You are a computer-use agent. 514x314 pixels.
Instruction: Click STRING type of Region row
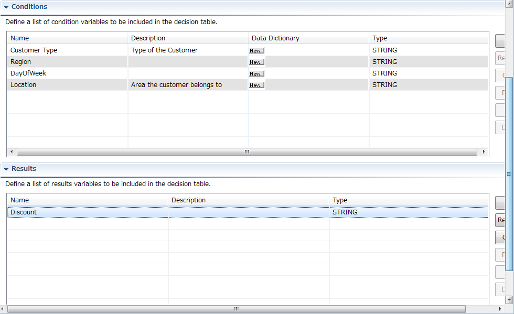tap(429, 62)
